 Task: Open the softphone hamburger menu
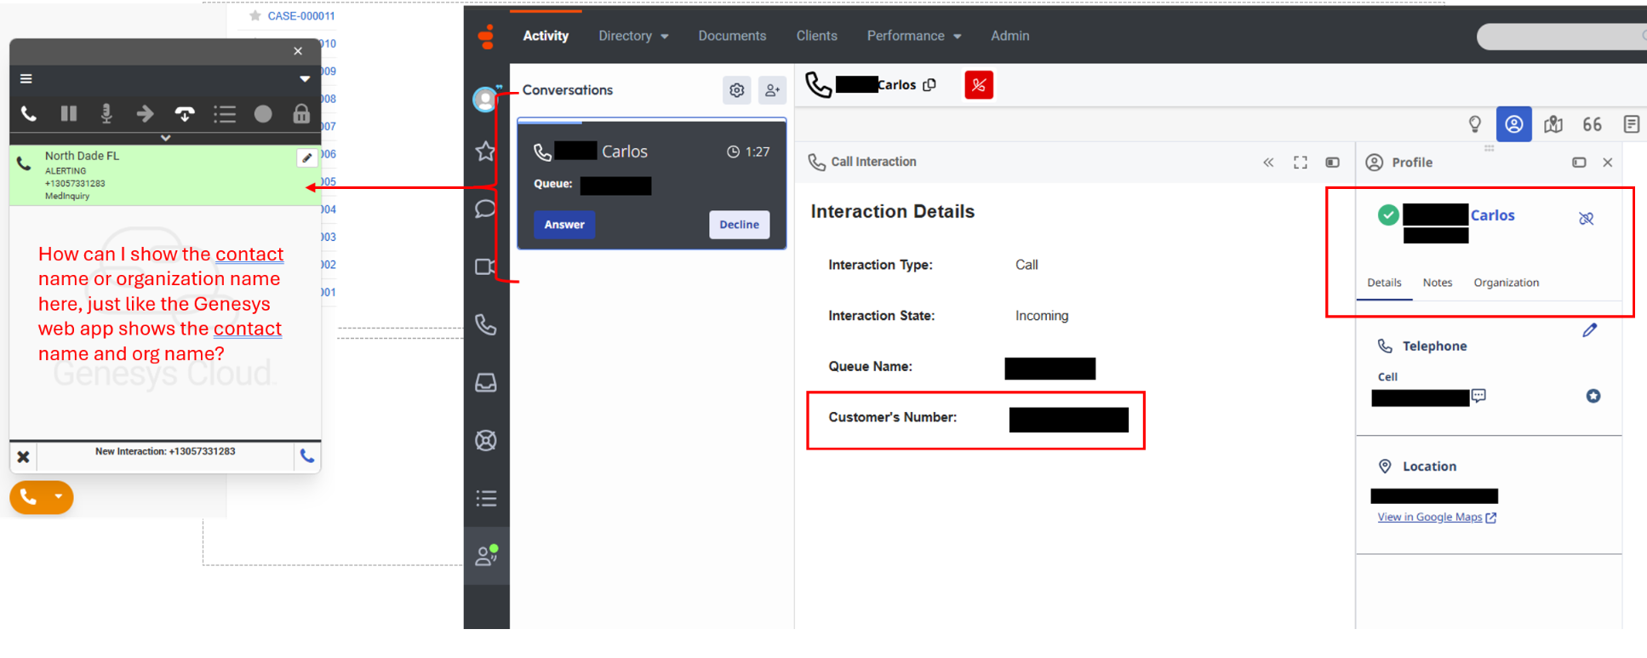(26, 78)
